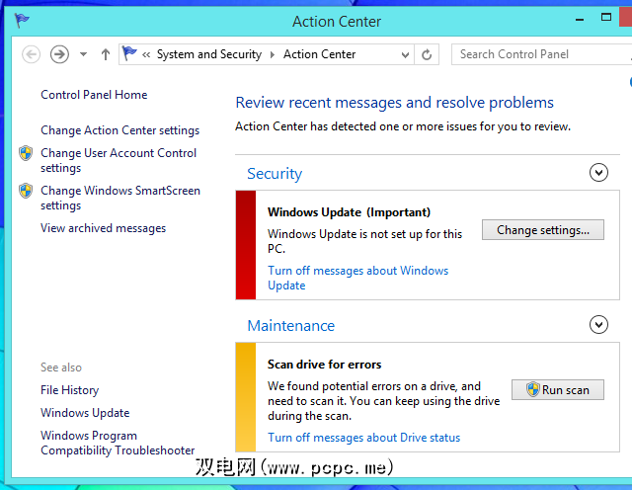This screenshot has width=632, height=490.
Task: Collapse the Security section chevron
Action: [598, 173]
